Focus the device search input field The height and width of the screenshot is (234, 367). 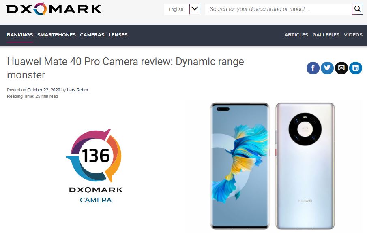click(279, 9)
